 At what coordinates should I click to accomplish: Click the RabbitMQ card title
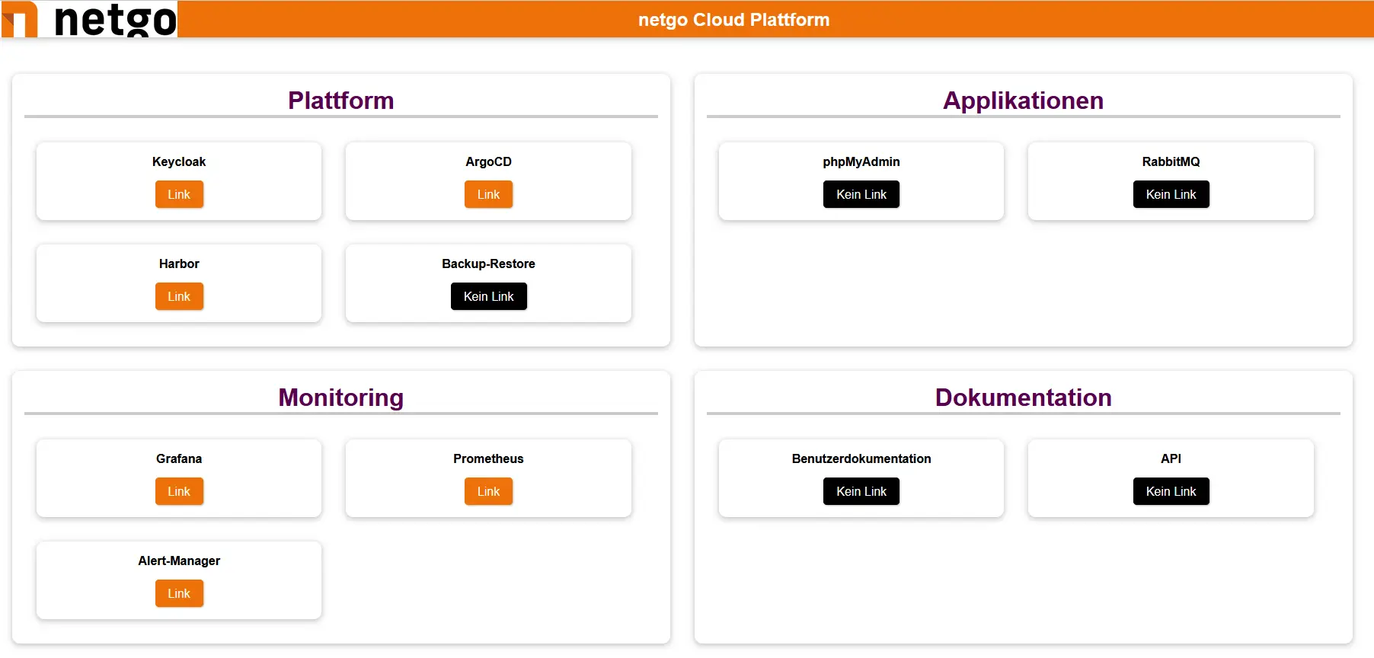[1171, 161]
